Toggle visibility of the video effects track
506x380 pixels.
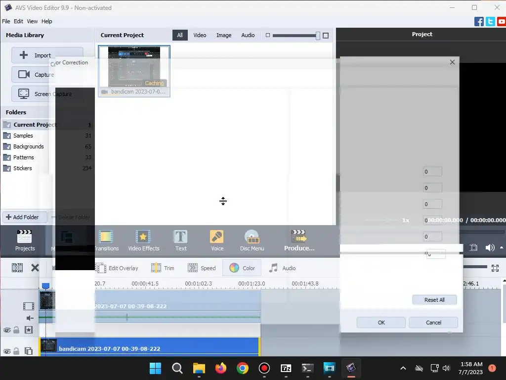point(7,330)
